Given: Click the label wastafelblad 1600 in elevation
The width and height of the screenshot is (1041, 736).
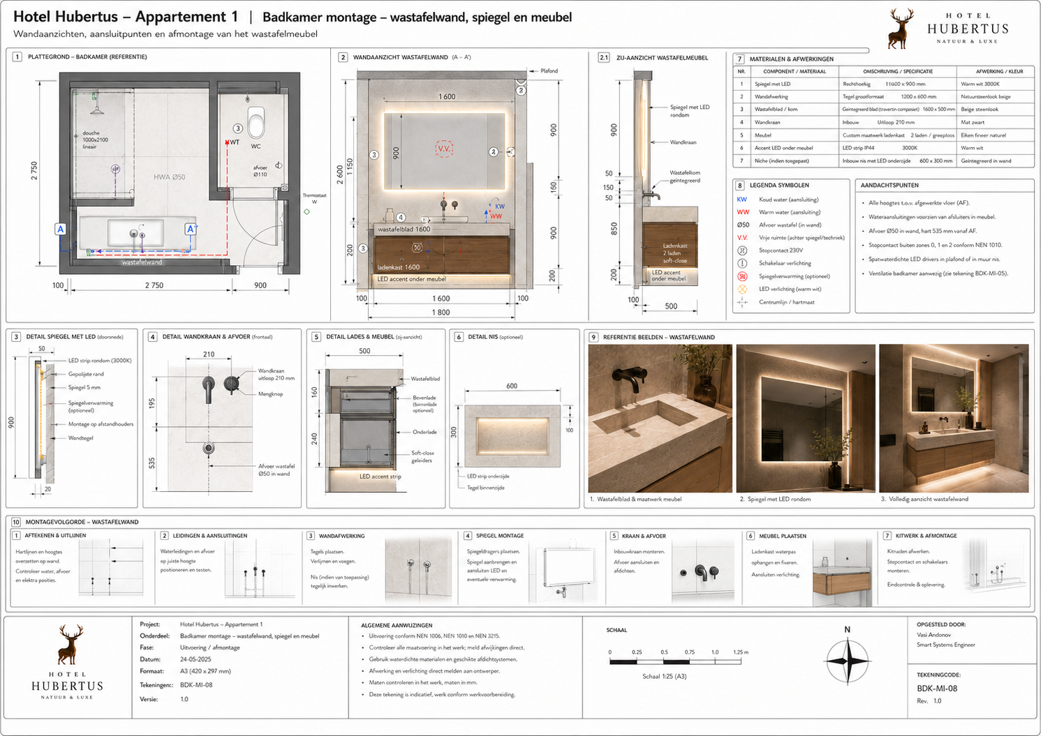Looking at the screenshot, I should click(x=404, y=230).
